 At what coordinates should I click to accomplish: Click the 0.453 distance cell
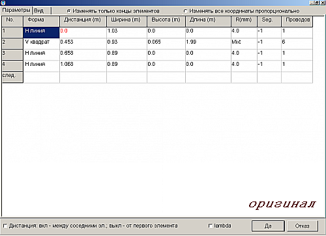(x=83, y=44)
